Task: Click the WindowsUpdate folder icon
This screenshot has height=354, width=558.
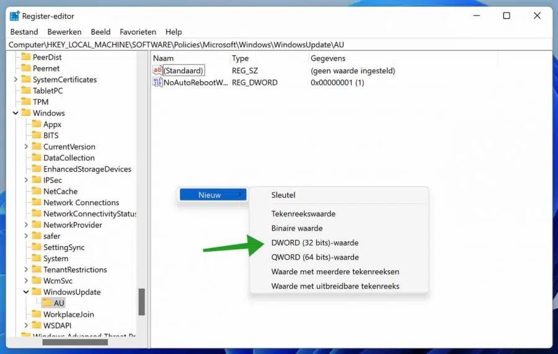Action: click(37, 292)
